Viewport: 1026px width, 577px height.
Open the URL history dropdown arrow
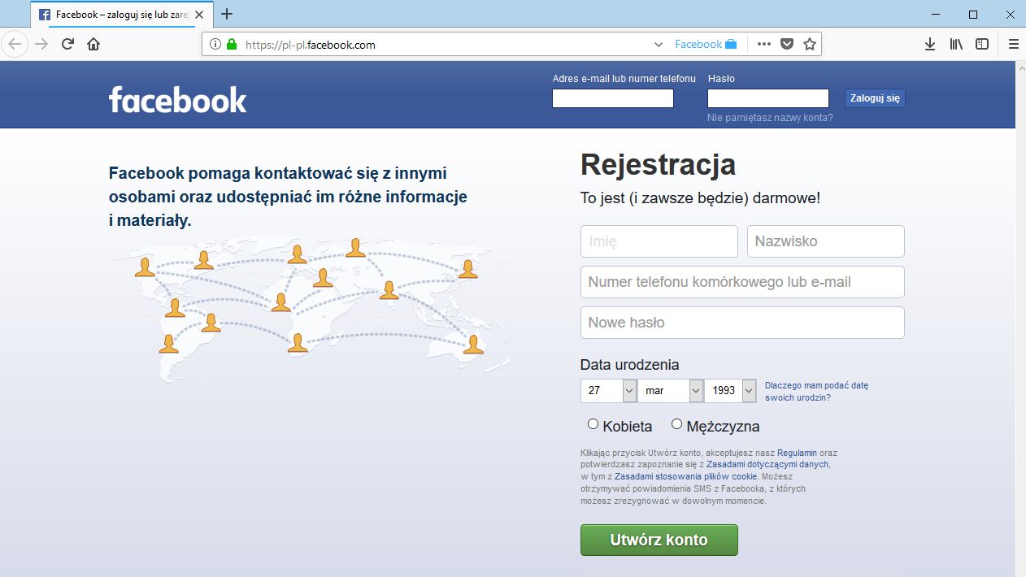click(659, 45)
